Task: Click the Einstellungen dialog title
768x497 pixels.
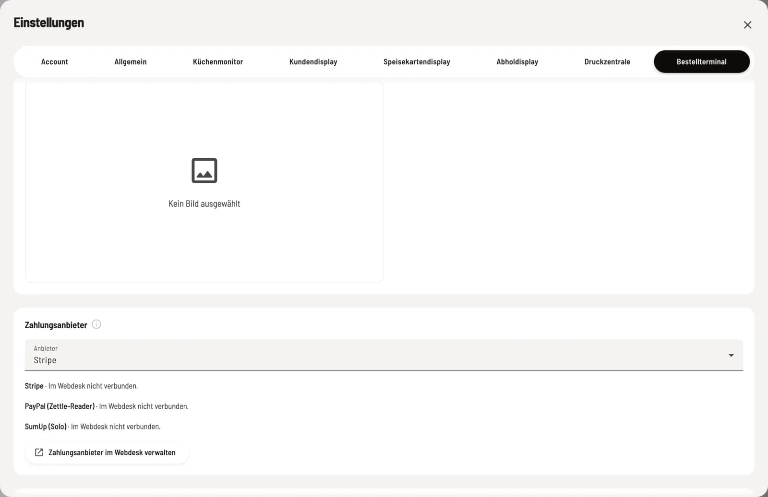Action: [49, 23]
